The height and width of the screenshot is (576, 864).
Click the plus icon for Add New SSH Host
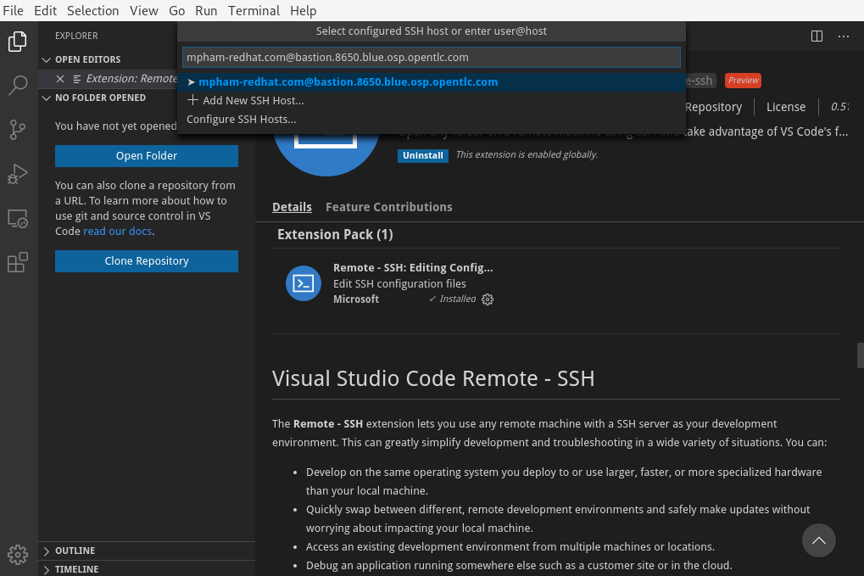coord(192,100)
